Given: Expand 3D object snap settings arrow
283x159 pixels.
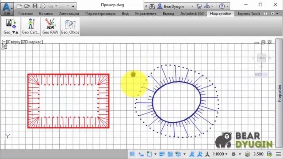Looking at the screenshot, I should [184, 154].
